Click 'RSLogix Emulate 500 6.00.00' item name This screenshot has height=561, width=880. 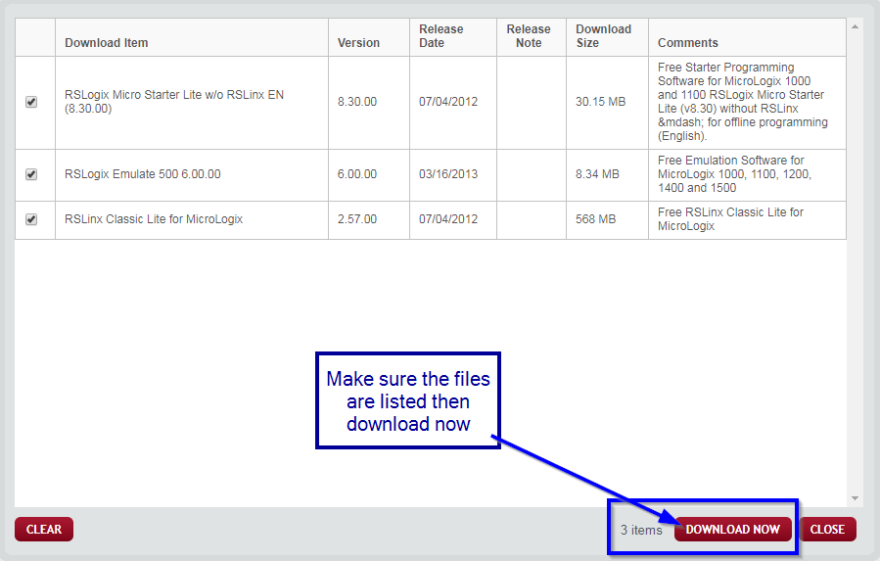tap(143, 174)
